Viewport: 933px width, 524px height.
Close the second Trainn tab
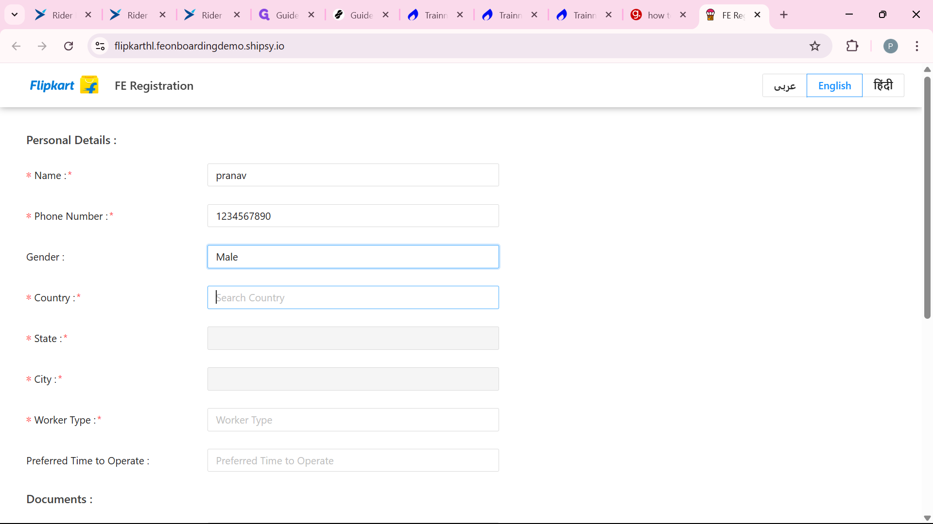click(x=535, y=15)
